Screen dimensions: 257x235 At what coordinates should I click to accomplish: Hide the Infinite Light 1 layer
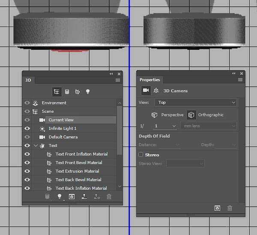tap(27, 129)
